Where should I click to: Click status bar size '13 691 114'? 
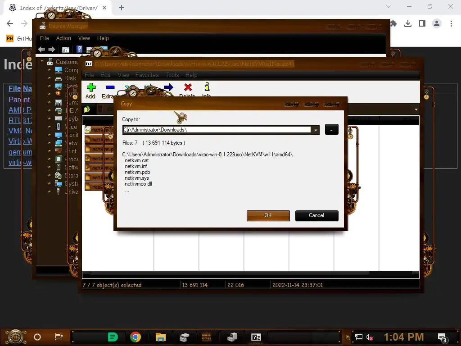tap(194, 285)
